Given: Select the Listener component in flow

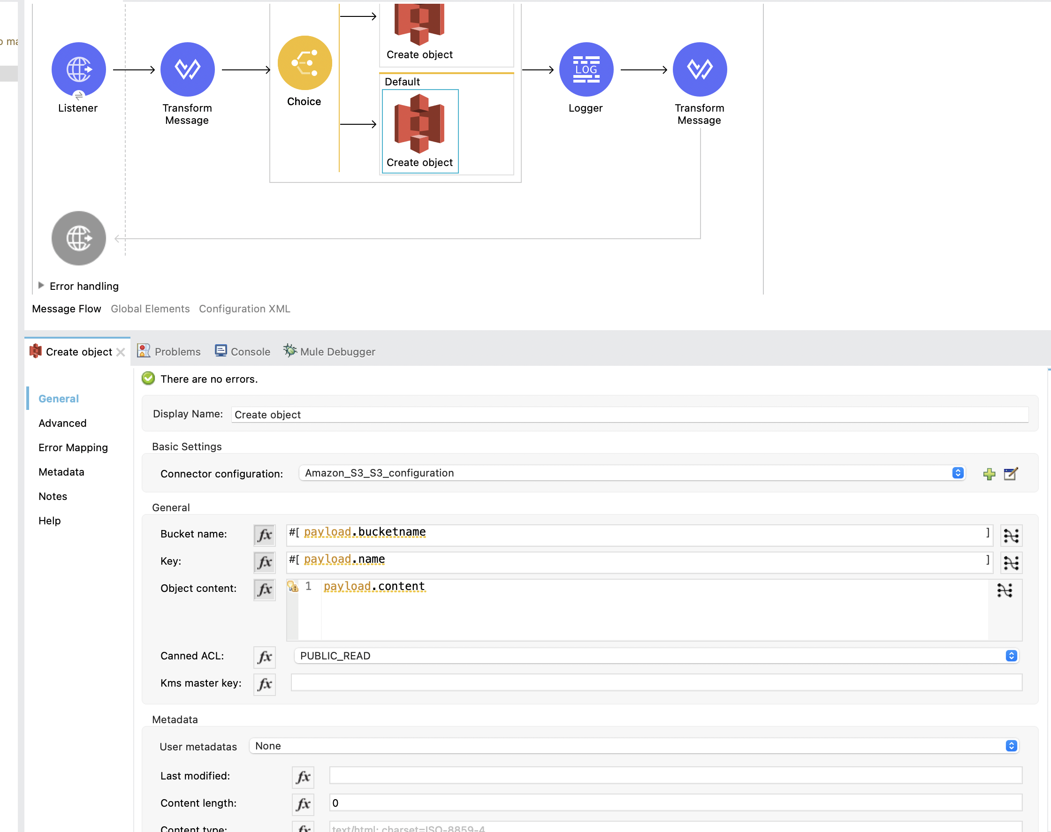Looking at the screenshot, I should click(x=78, y=69).
